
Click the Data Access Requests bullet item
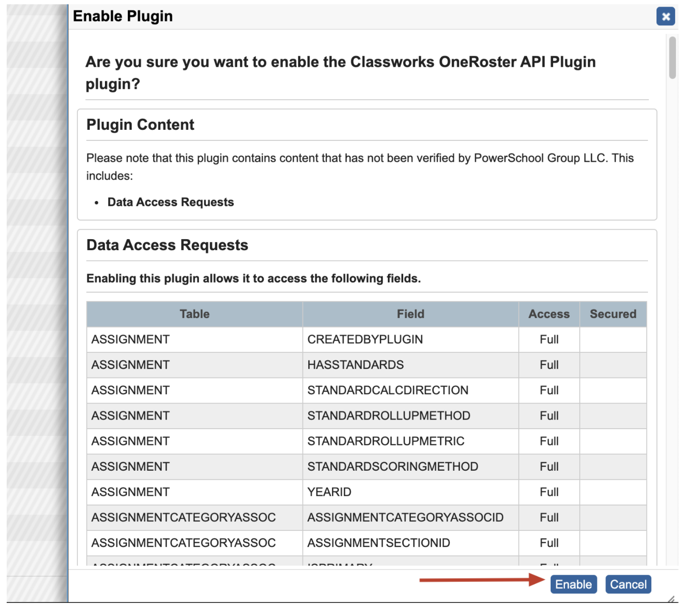pos(171,202)
